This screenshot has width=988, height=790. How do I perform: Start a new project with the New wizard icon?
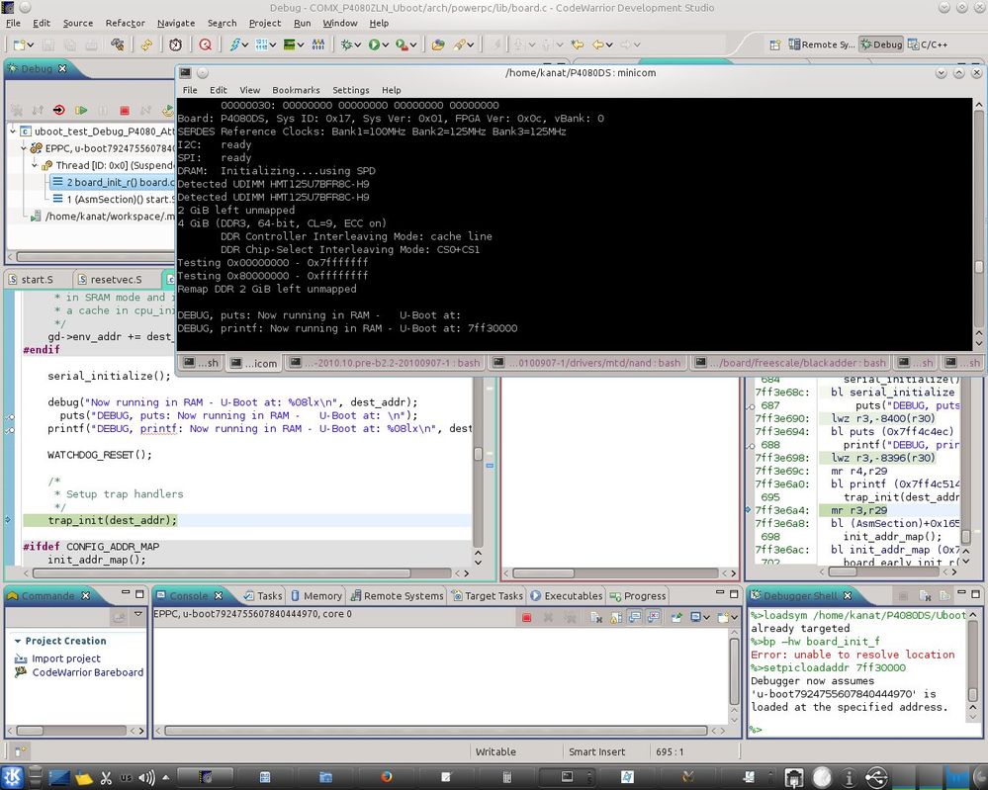pyautogui.click(x=18, y=44)
